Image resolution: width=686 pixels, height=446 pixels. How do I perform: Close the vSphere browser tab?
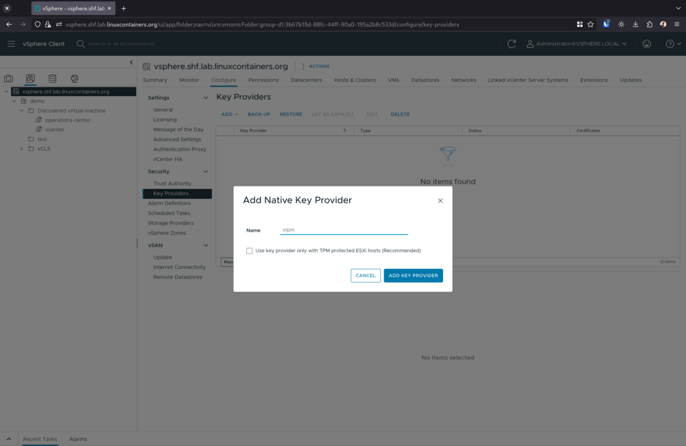(x=109, y=8)
